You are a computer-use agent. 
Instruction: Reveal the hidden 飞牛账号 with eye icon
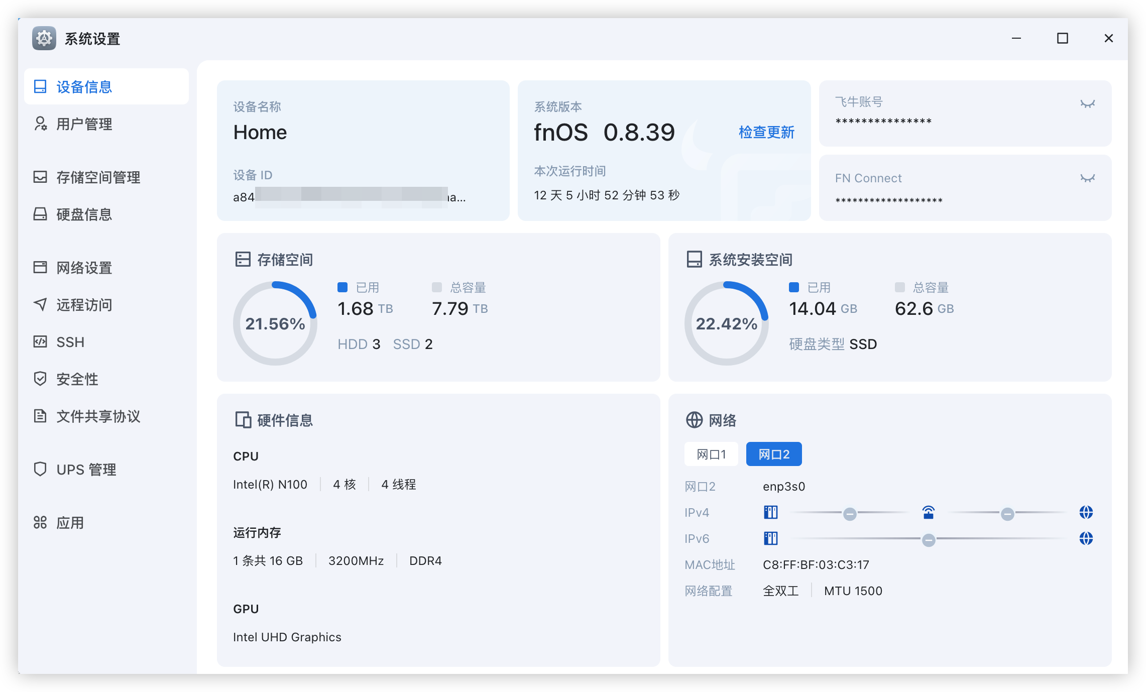[x=1087, y=104]
